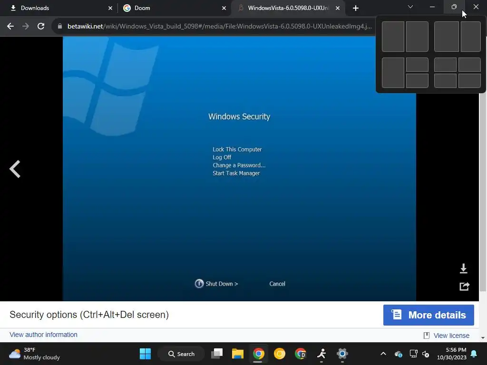Image resolution: width=487 pixels, height=365 pixels.
Task: Snap to bottom-right quadrant of four-grid layout
Action: click(x=469, y=81)
